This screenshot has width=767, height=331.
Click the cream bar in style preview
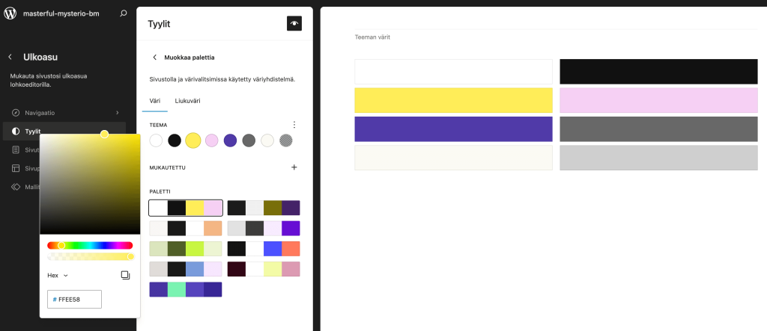point(453,158)
